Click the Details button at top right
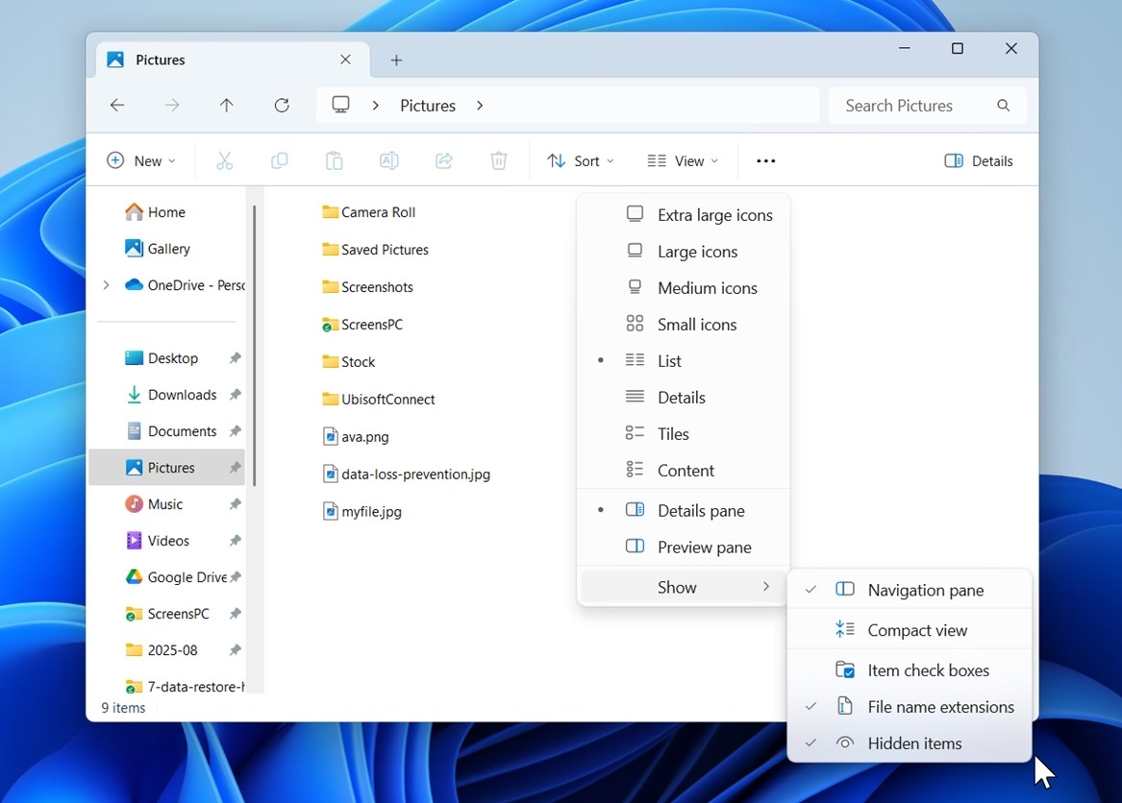Screen dimensions: 1122x803 979,161
